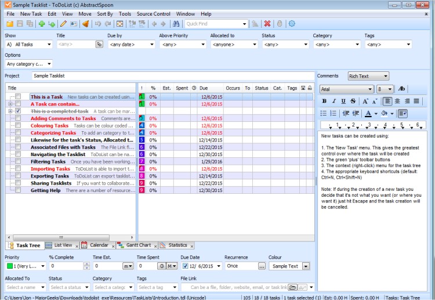This screenshot has width=435, height=300.
Task: Click the green plus new task button
Action: pyautogui.click(x=41, y=24)
